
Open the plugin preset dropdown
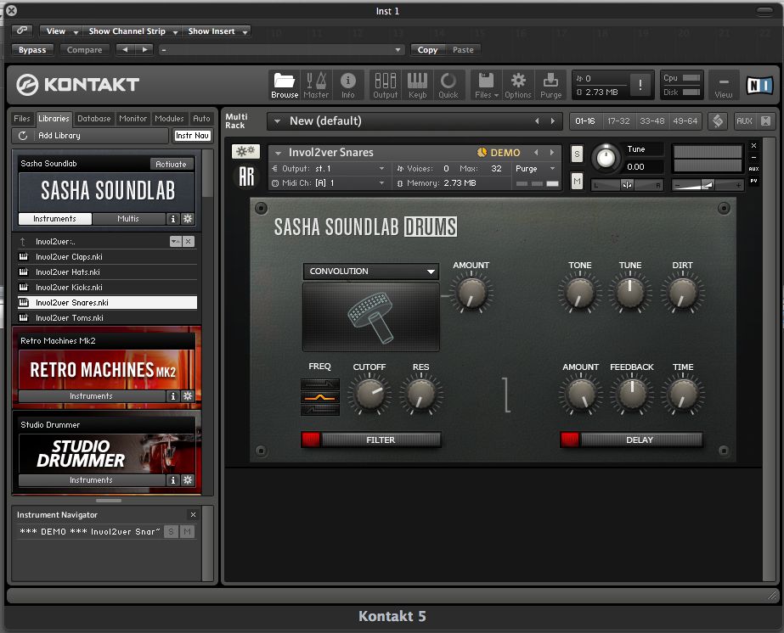[281, 49]
